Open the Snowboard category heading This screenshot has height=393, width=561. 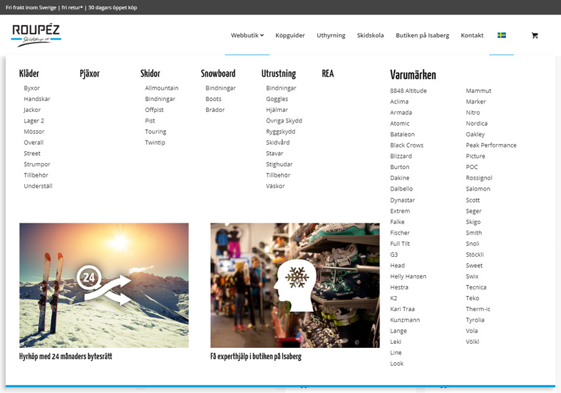click(x=218, y=73)
